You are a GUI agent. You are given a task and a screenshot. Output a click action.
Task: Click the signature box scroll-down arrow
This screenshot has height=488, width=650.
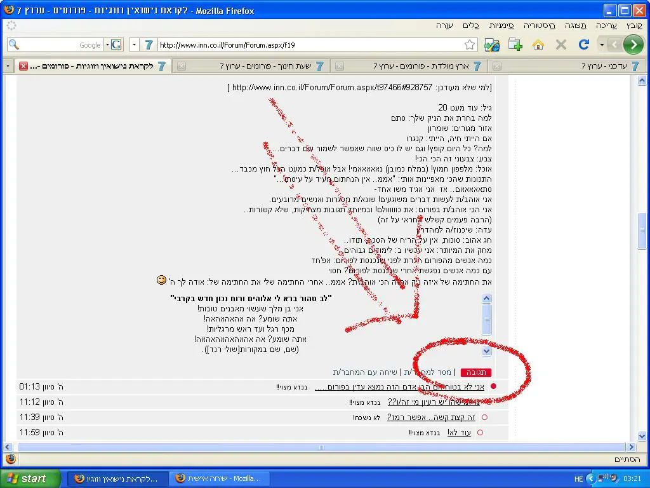pyautogui.click(x=486, y=351)
